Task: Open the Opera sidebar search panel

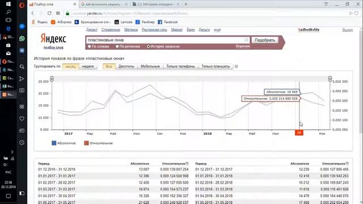Action: tap(22, 67)
